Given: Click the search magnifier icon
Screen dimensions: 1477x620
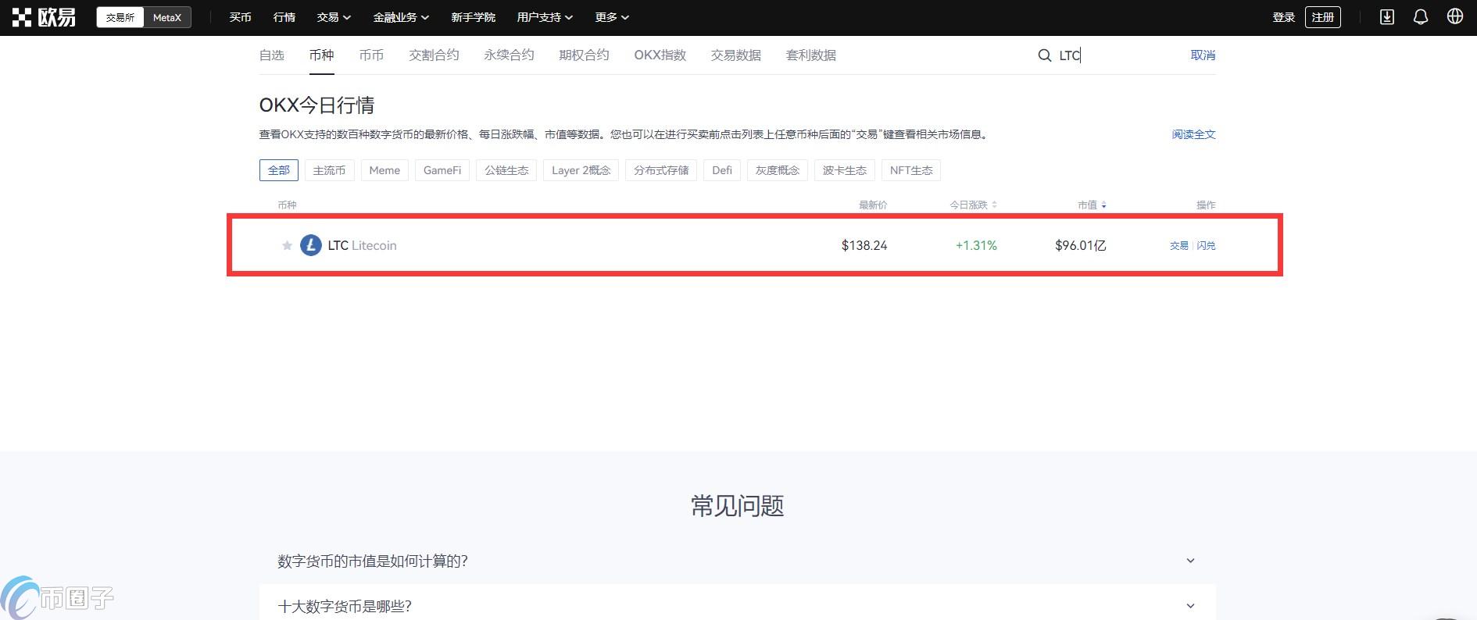Looking at the screenshot, I should coord(1044,55).
